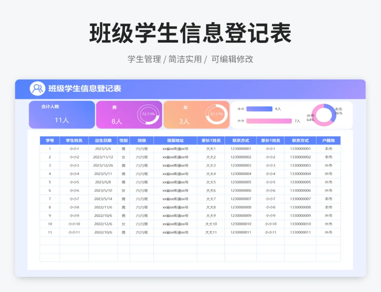Screen dimensions: 381x292
Task: Click the birth date cell 2023/5/14
Action: (x=103, y=199)
